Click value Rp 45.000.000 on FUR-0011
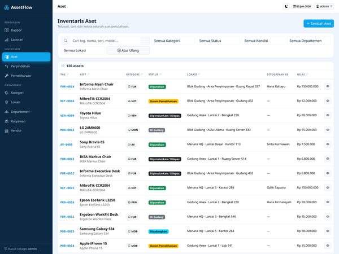The height and width of the screenshot is (254, 339). [x=307, y=217]
